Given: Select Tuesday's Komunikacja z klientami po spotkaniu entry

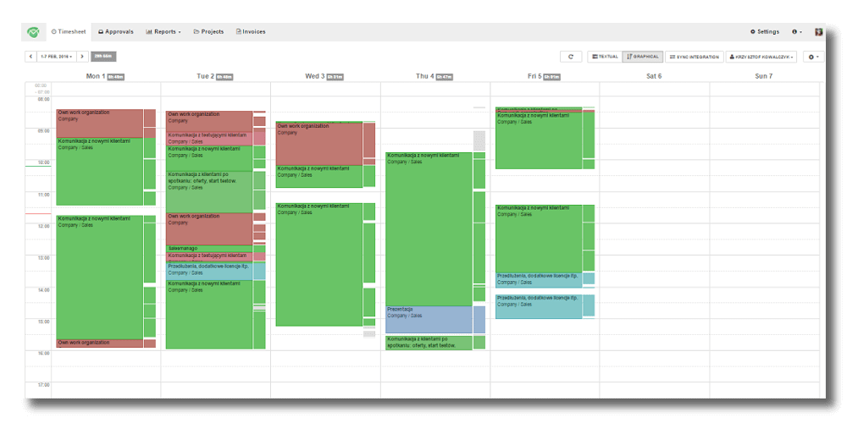Looking at the screenshot, I should click(209, 191).
